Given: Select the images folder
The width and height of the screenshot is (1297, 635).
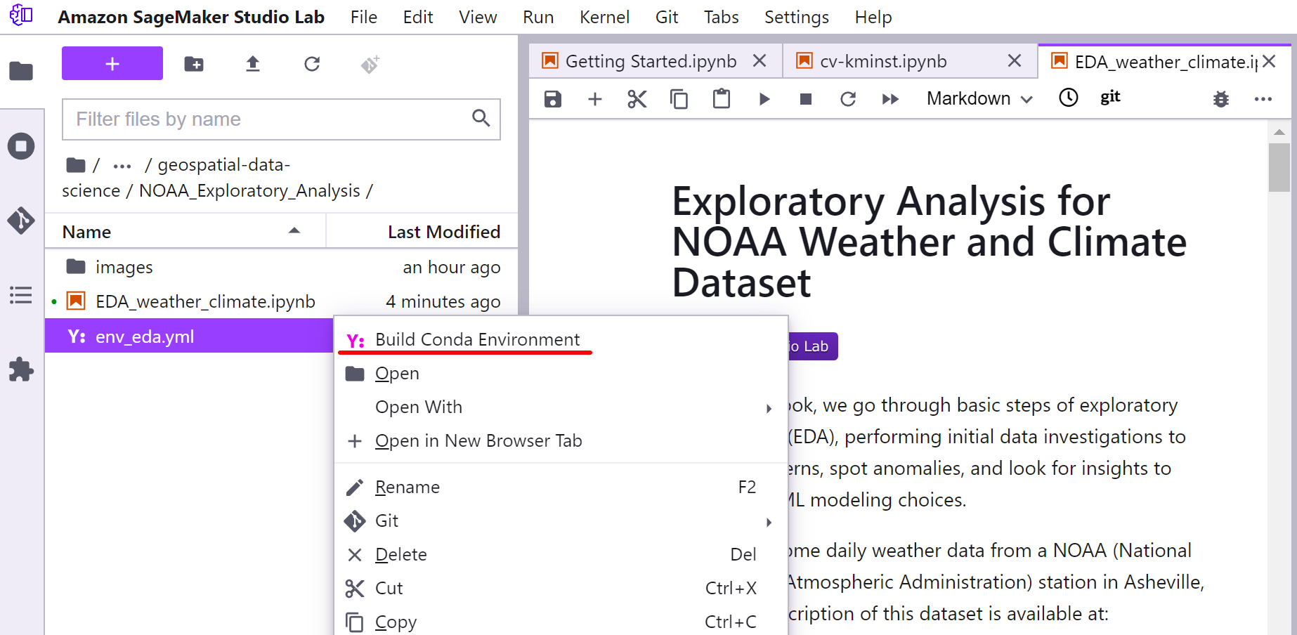Looking at the screenshot, I should (281, 267).
